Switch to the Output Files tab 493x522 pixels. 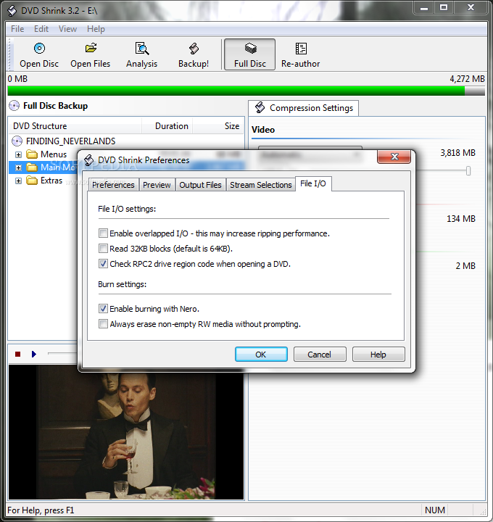200,185
